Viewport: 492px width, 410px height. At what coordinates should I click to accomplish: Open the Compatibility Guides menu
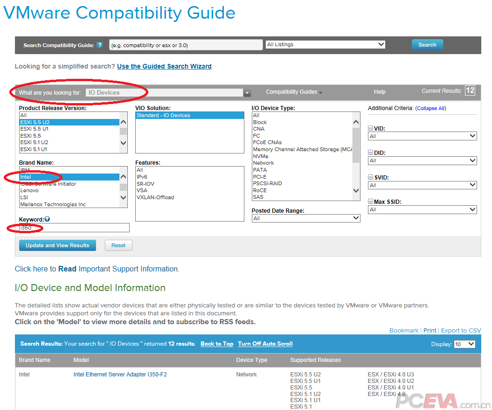294,92
